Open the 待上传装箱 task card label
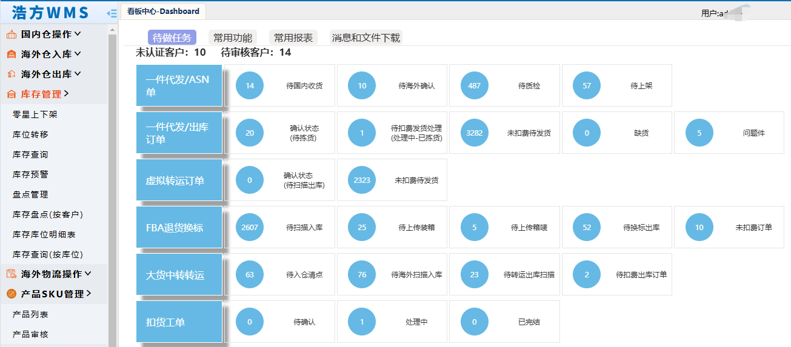The width and height of the screenshot is (791, 347). tap(416, 228)
